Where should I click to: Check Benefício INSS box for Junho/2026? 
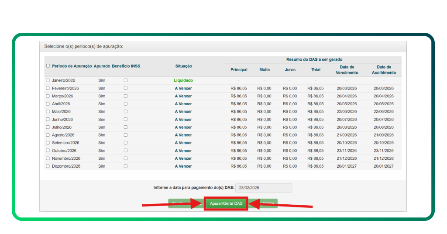pyautogui.click(x=126, y=120)
